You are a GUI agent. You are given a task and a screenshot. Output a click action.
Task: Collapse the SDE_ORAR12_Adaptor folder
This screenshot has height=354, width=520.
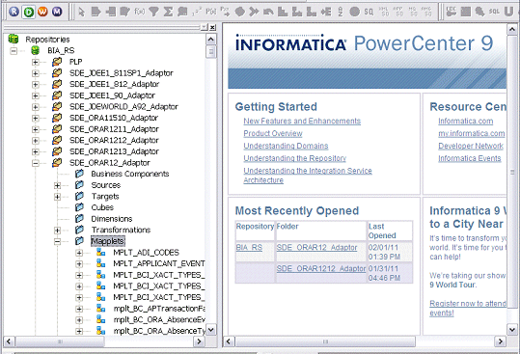point(36,163)
